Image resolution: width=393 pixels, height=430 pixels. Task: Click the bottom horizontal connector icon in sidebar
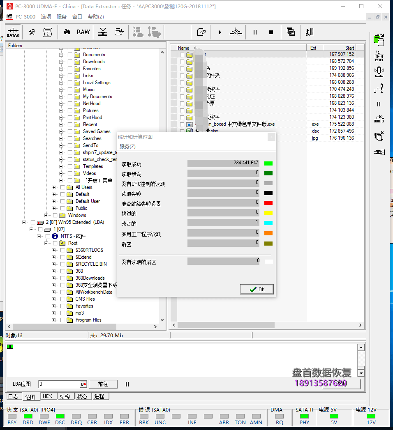coord(379,152)
